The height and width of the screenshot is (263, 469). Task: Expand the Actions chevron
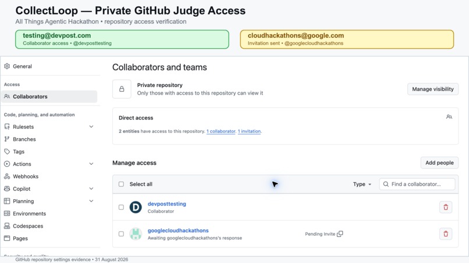(91, 164)
